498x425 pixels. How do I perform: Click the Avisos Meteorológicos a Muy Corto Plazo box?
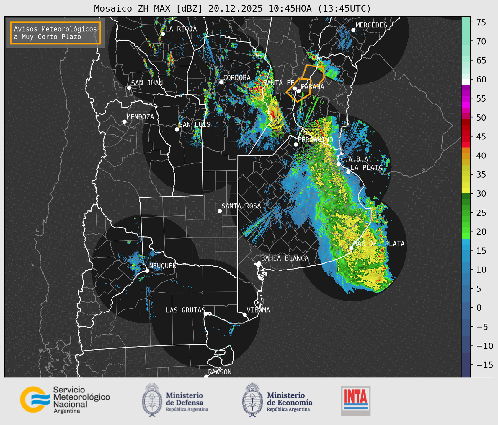click(55, 33)
